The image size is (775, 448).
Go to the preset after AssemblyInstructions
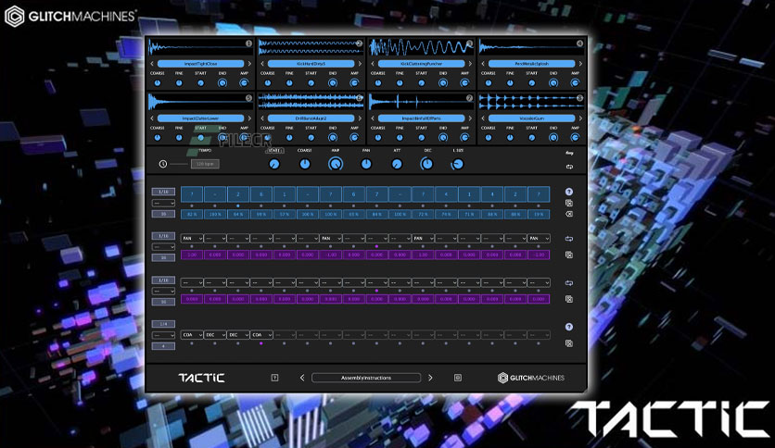[x=430, y=378]
